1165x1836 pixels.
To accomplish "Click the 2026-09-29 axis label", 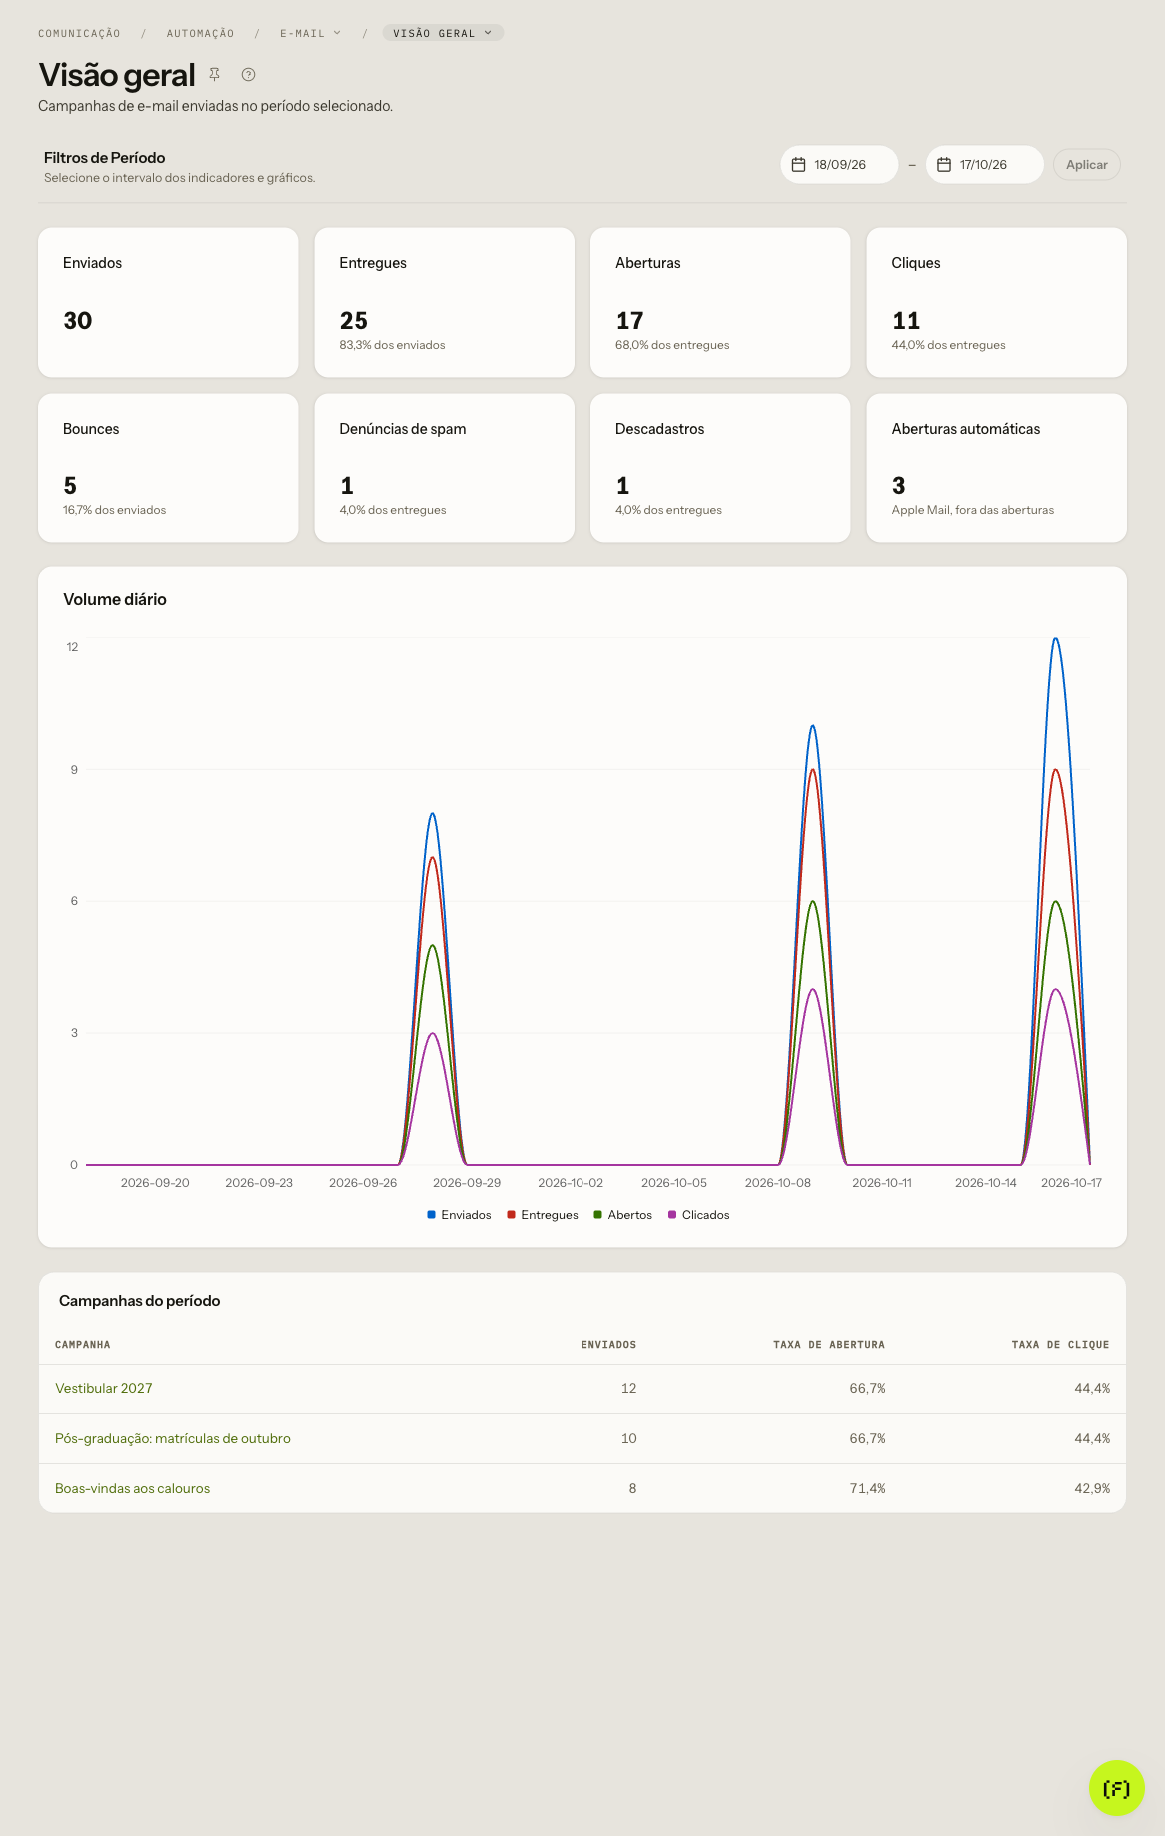I will coord(467,1183).
